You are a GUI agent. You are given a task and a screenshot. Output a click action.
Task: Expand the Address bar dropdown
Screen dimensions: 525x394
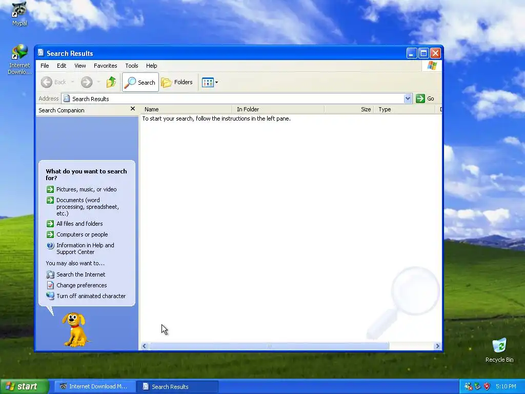[408, 98]
